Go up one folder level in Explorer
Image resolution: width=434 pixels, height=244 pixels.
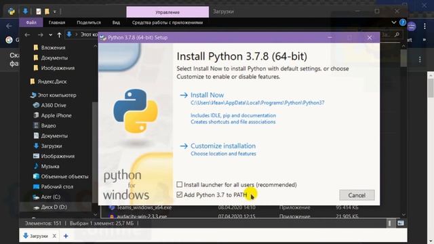tap(59, 35)
